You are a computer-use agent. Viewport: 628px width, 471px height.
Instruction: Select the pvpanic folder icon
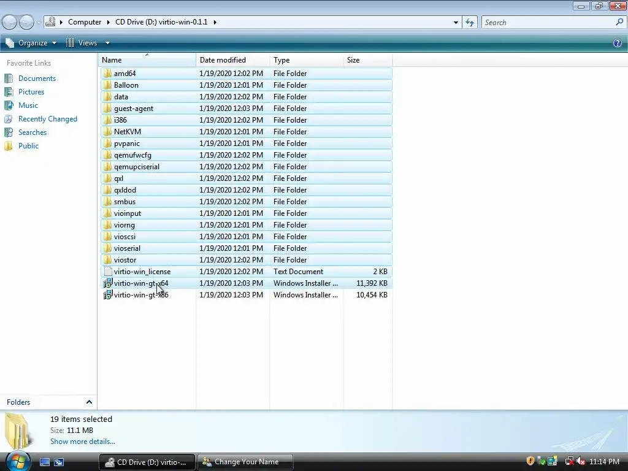(x=107, y=143)
